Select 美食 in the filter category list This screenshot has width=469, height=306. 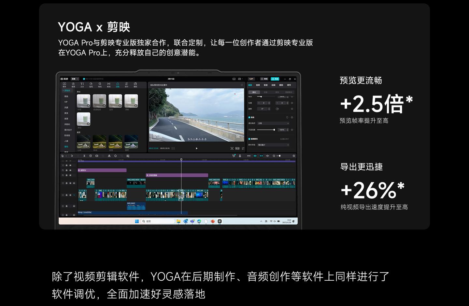pyautogui.click(x=66, y=113)
